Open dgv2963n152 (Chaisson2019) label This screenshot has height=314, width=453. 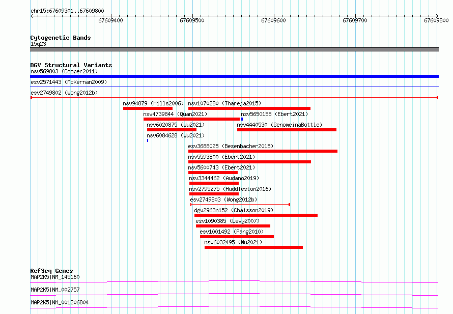pos(234,210)
